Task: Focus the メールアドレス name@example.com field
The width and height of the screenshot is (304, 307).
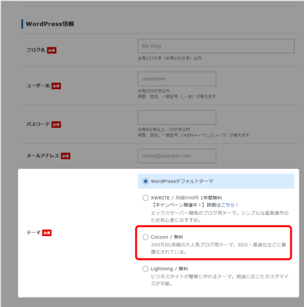Action: pyautogui.click(x=177, y=156)
